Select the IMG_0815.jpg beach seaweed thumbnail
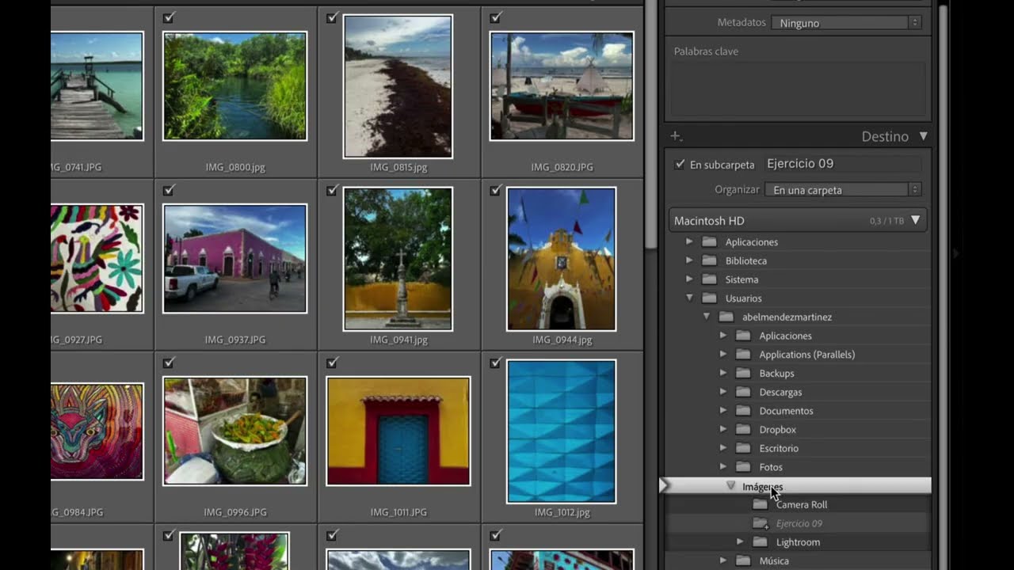Image resolution: width=1014 pixels, height=570 pixels. (398, 86)
